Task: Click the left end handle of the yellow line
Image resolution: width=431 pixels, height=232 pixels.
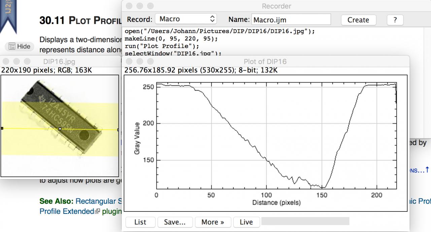Action: [2, 128]
